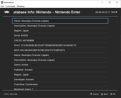
Task: Click the Back label at bottom
Action: 106,94
